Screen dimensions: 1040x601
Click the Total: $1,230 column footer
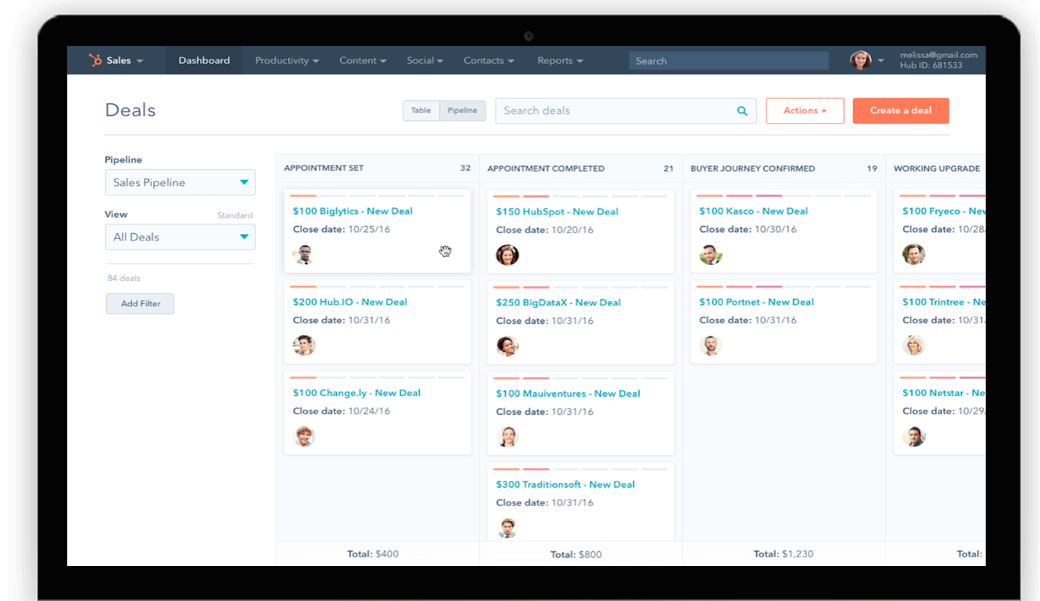[783, 554]
